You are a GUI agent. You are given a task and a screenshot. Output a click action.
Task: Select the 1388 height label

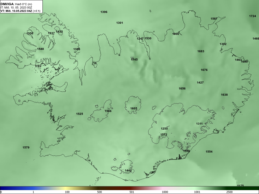click(77, 49)
